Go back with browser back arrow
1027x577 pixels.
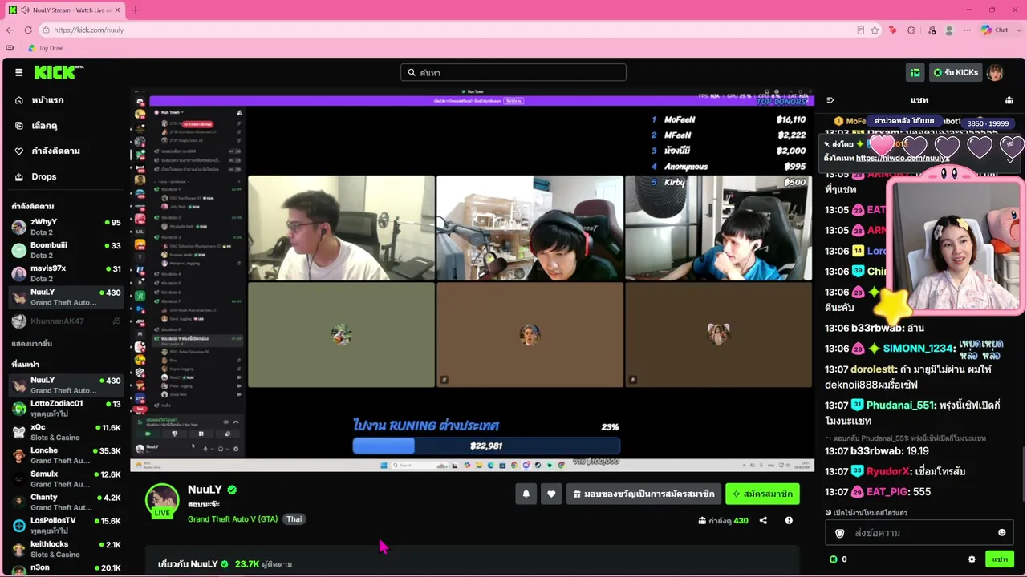coord(10,30)
